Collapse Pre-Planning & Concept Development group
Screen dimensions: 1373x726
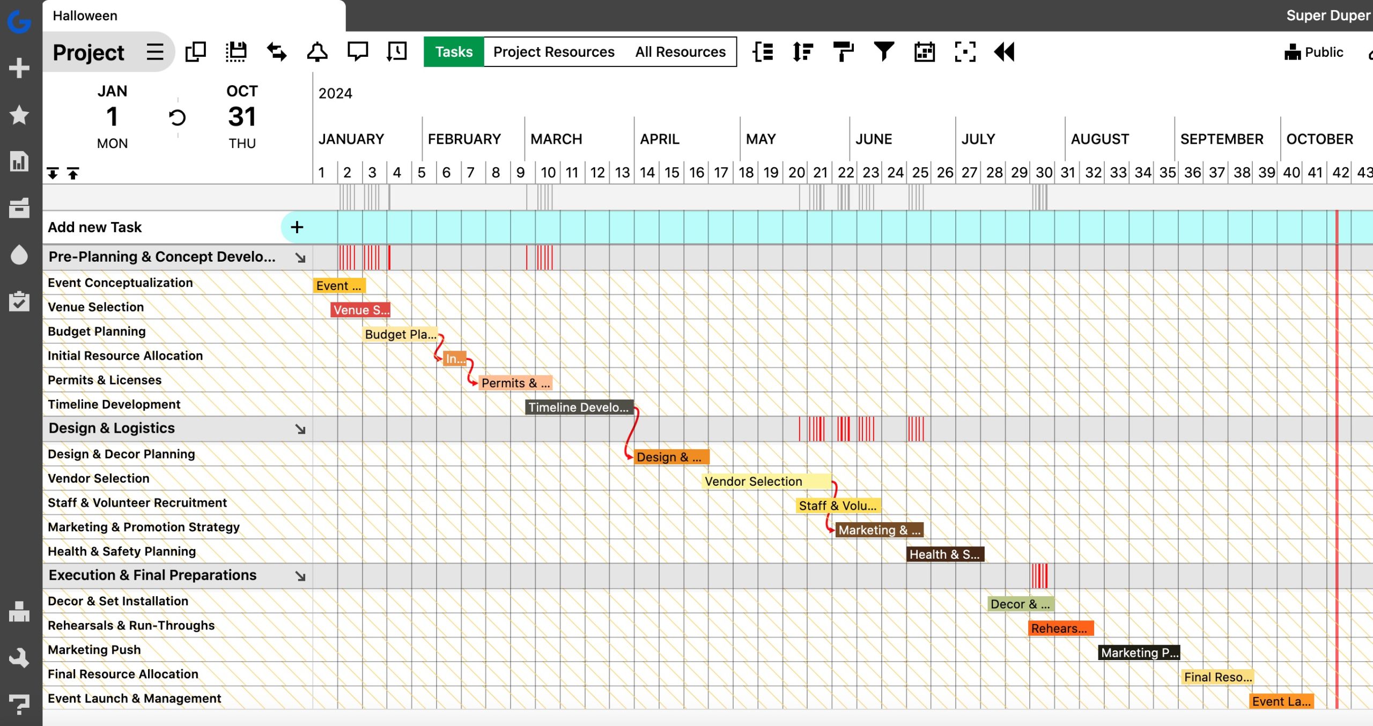point(300,257)
